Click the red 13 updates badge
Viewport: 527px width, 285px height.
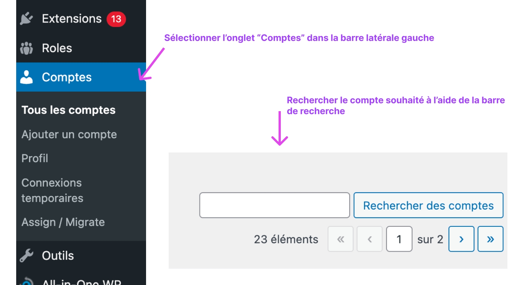coord(116,19)
